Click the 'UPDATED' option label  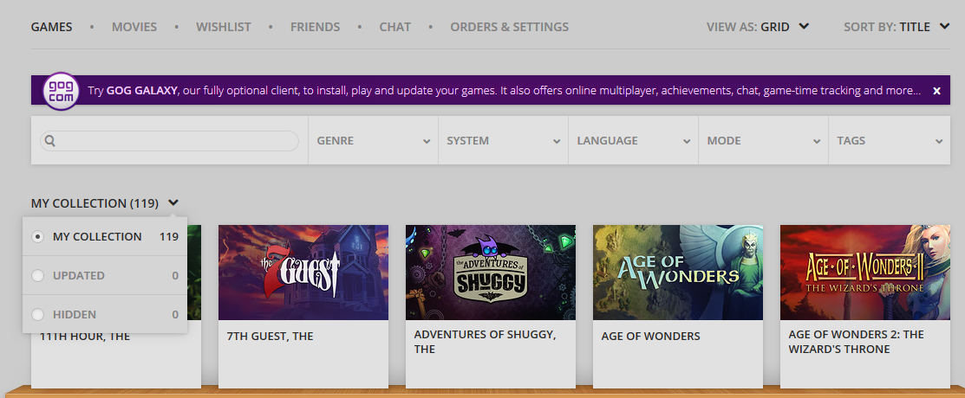[x=79, y=276]
